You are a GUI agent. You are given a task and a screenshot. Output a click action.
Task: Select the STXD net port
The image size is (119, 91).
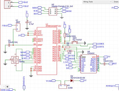click(67, 56)
